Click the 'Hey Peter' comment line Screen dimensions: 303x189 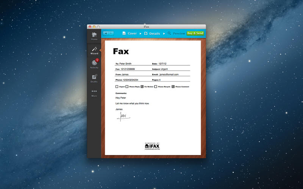121,98
